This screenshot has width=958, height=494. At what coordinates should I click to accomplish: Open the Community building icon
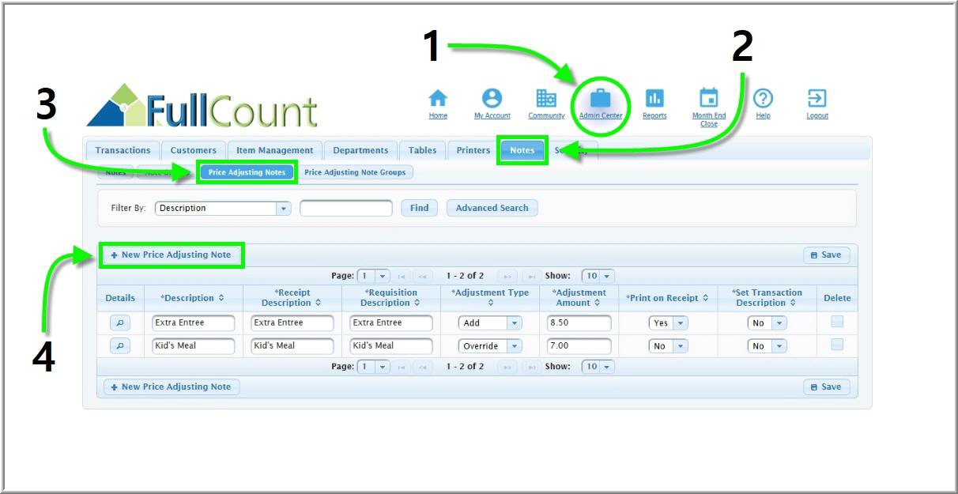546,99
